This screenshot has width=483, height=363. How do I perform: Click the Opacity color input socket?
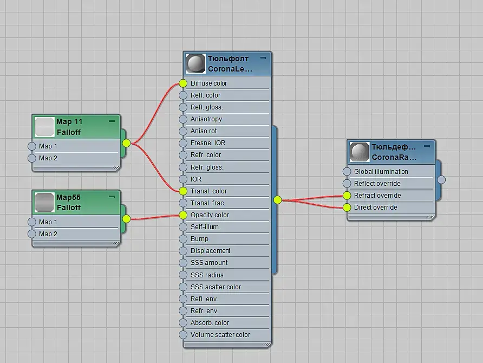[183, 215]
